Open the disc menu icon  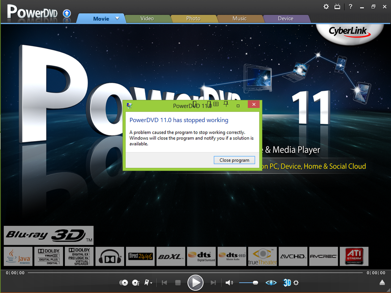pyautogui.click(x=124, y=283)
